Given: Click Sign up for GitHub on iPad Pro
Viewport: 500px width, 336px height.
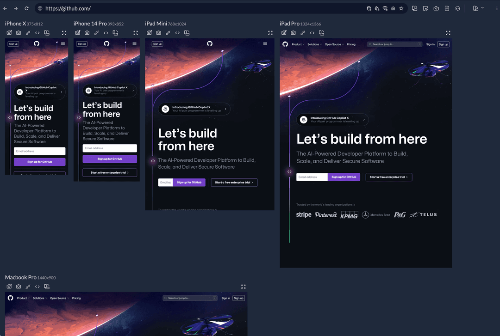Looking at the screenshot, I should point(344,177).
